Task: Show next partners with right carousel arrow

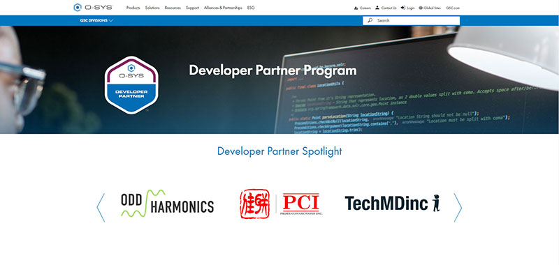Action: point(458,208)
